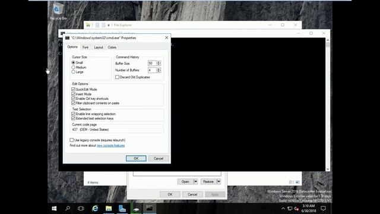The height and width of the screenshot is (214, 380).
Task: Click the volume tray icon
Action: 296,209
